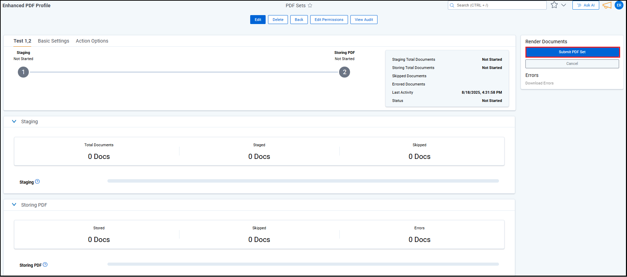Click the Download Errors link

[539, 83]
